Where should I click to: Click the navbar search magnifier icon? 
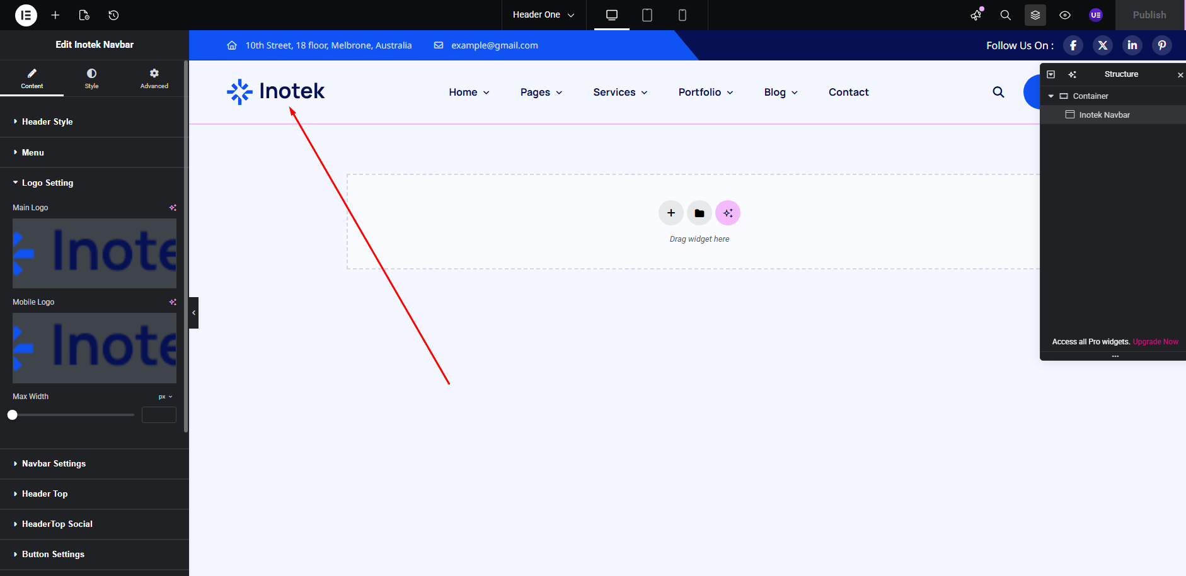click(x=998, y=93)
